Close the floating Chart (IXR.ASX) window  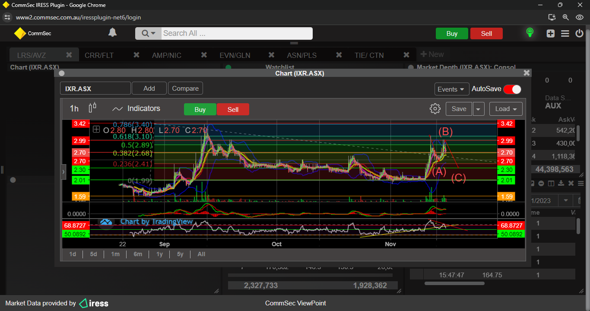pyautogui.click(x=527, y=73)
